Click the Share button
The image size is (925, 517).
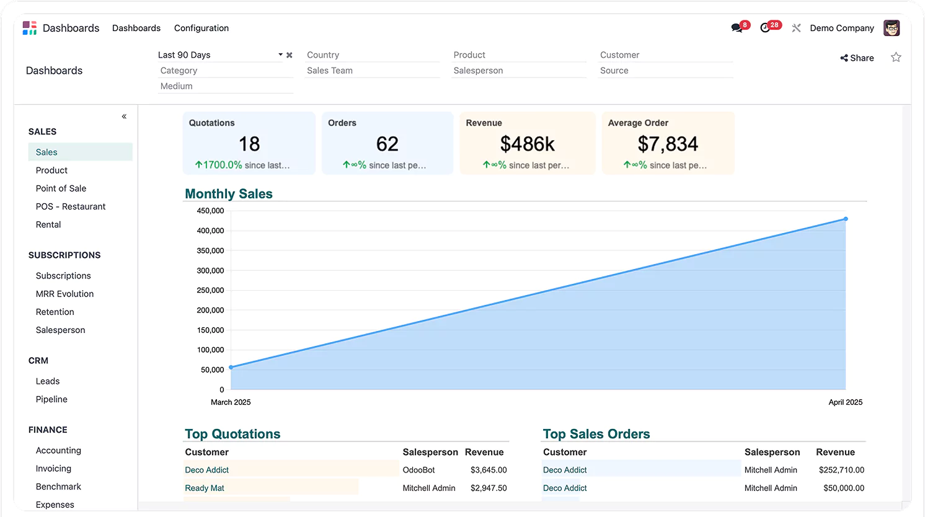pos(857,58)
